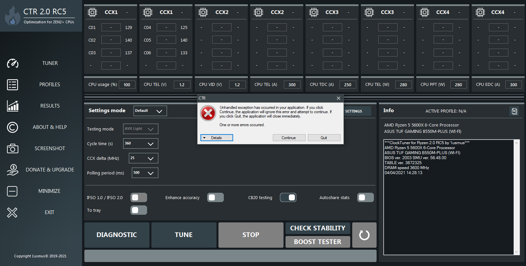Click the ACTIVE PROFILE: N/A text

pyautogui.click(x=446, y=111)
